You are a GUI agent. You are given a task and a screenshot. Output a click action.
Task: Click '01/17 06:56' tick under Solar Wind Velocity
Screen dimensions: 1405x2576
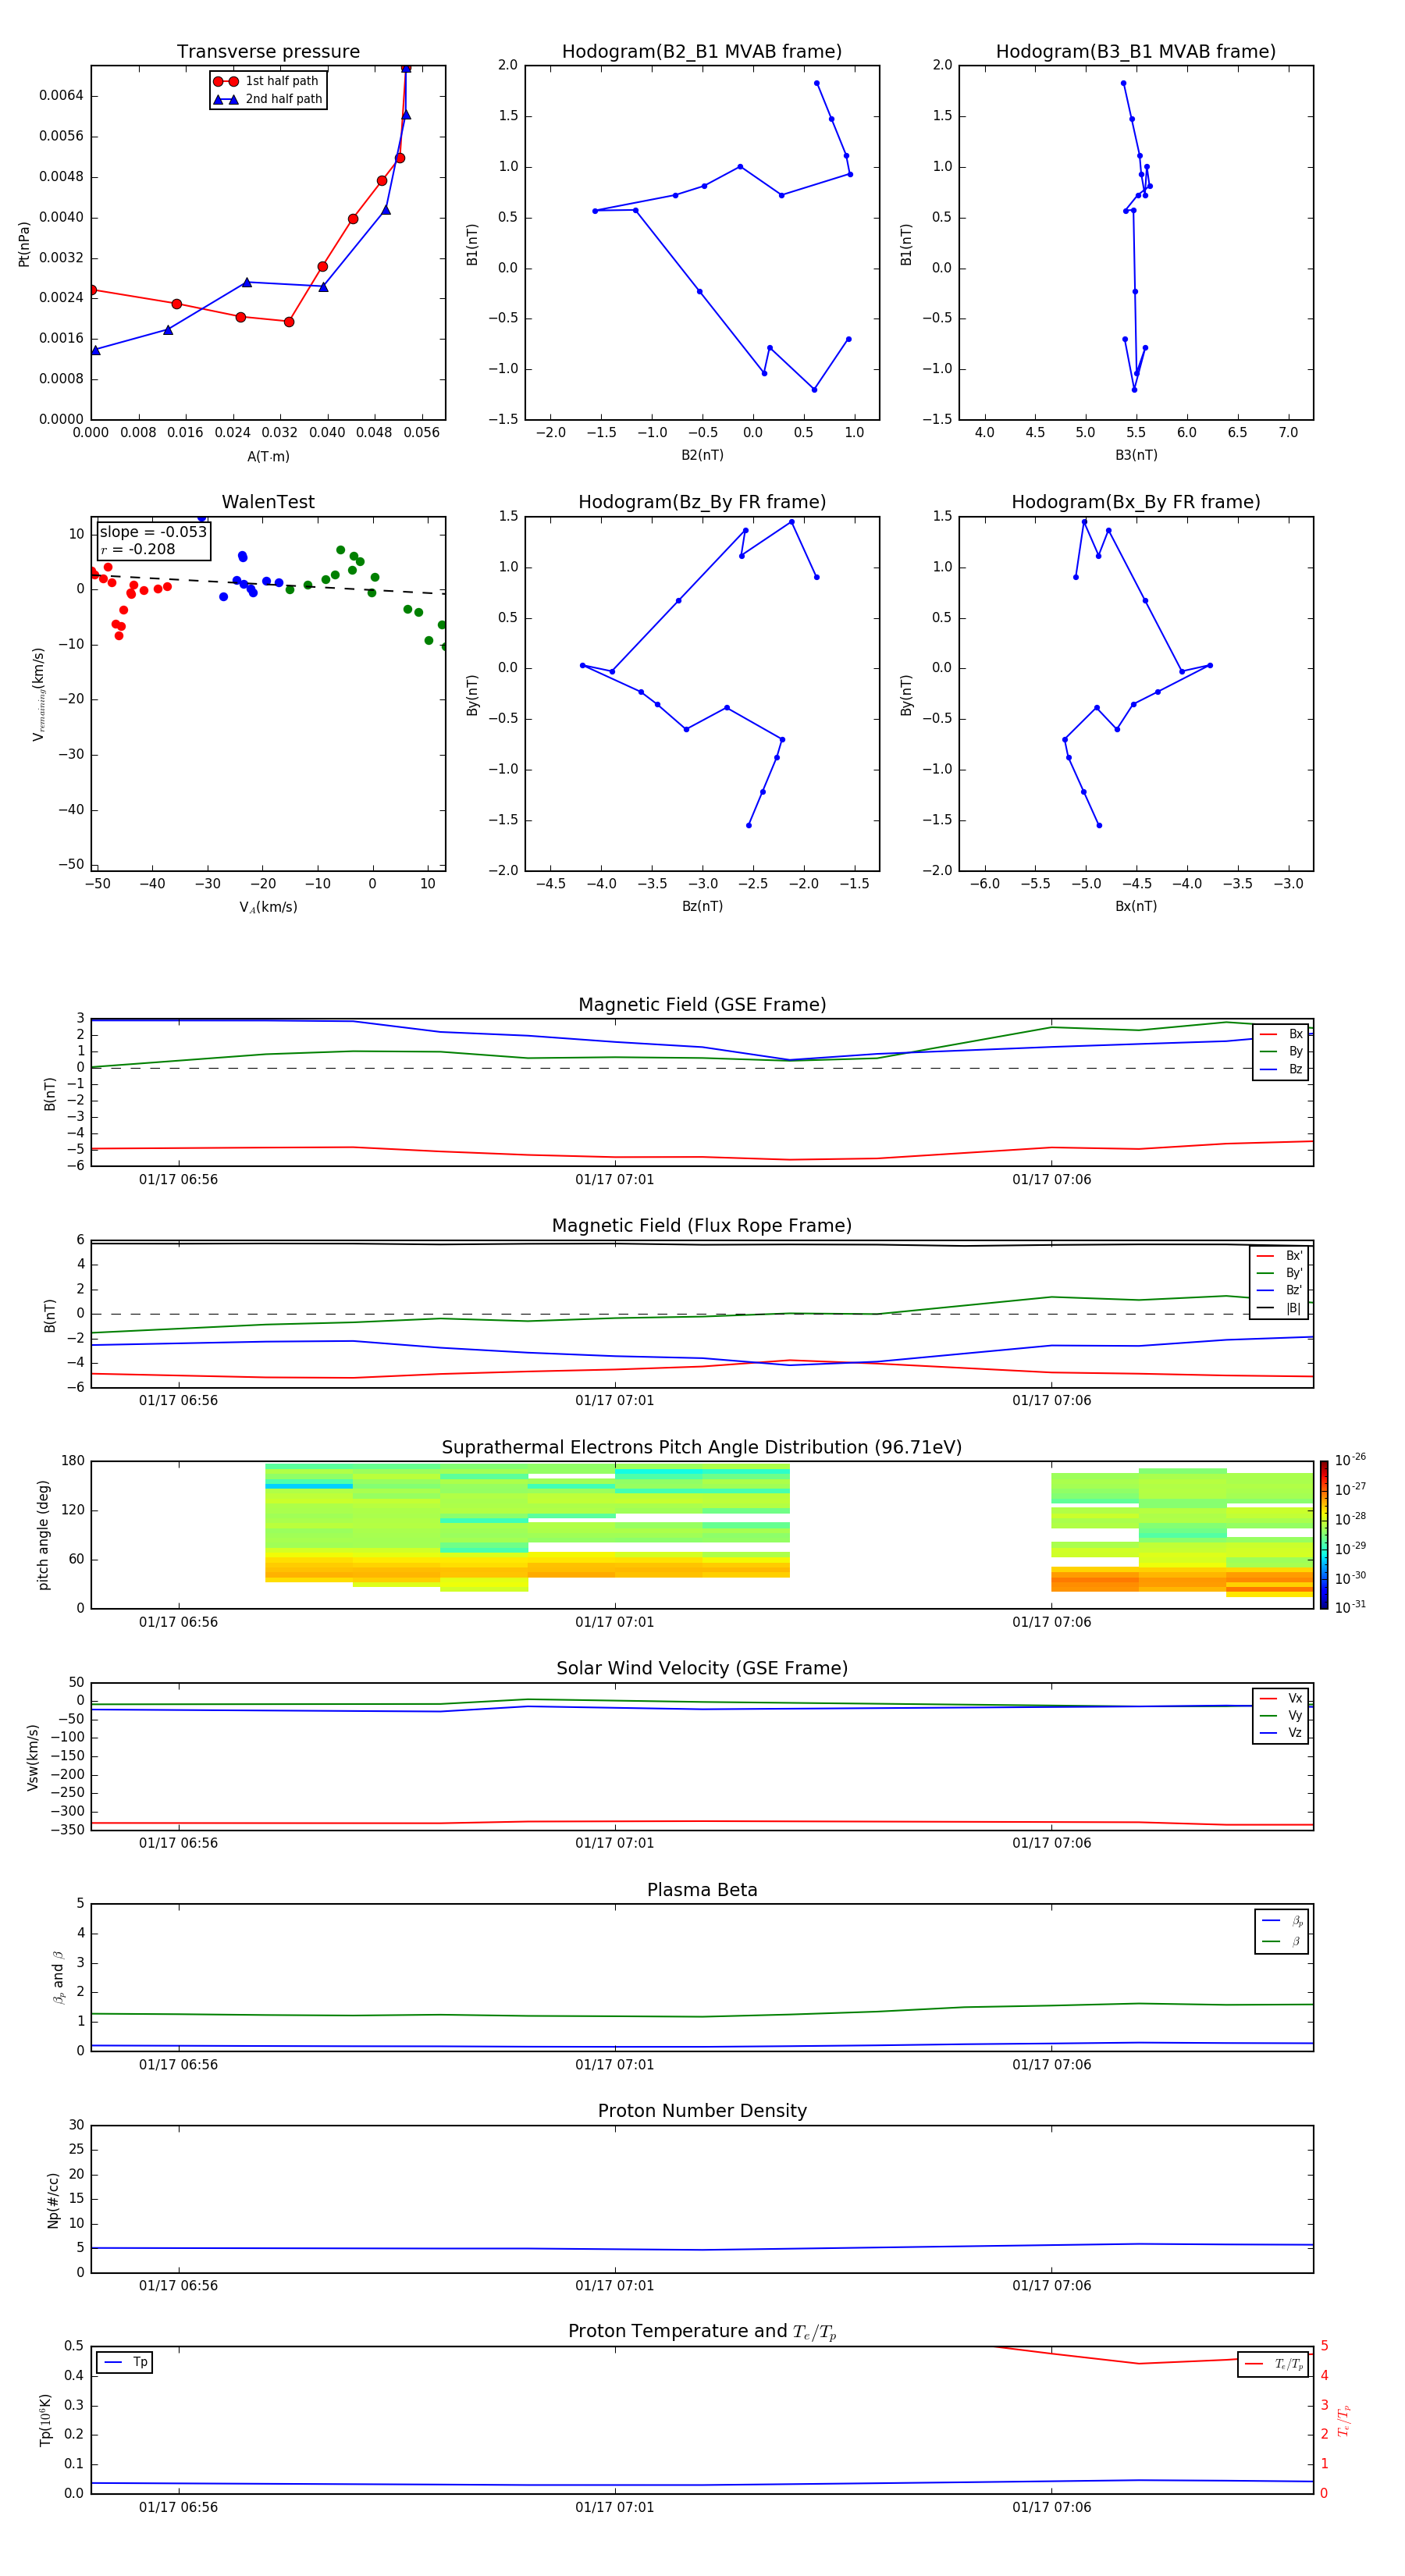(178, 1843)
